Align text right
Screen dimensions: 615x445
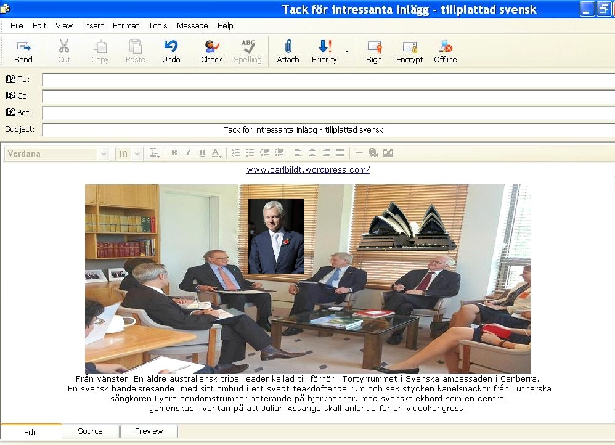(326, 153)
